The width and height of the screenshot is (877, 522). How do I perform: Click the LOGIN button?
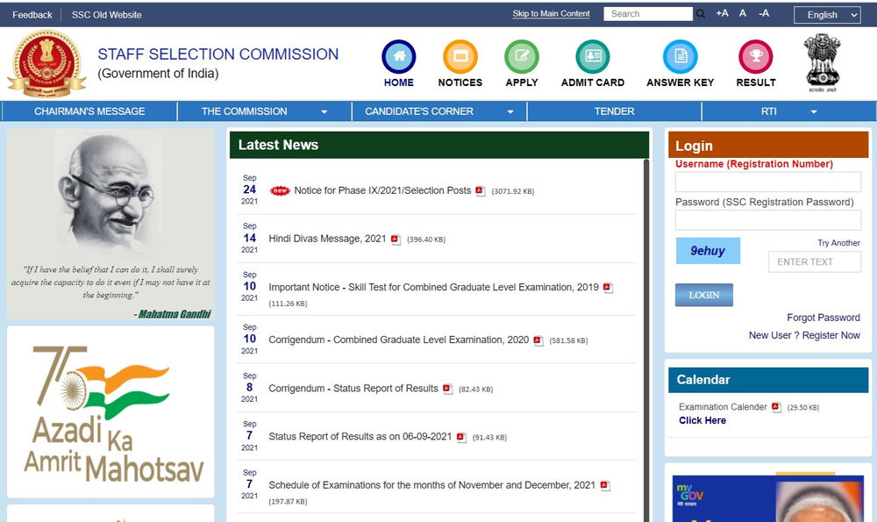point(703,295)
